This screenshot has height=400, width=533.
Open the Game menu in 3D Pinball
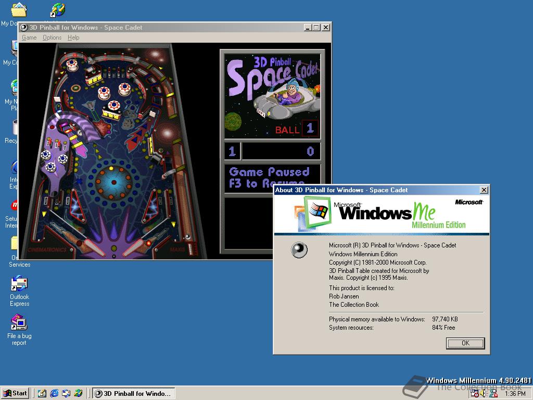pos(29,37)
